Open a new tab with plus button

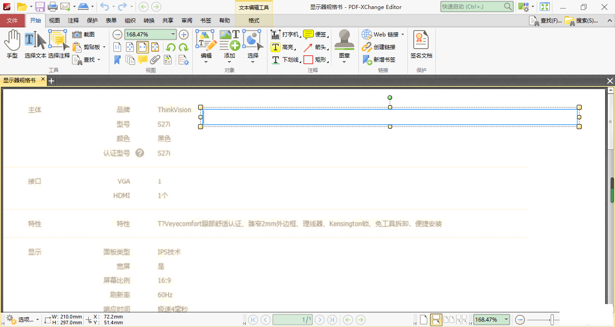(51, 81)
